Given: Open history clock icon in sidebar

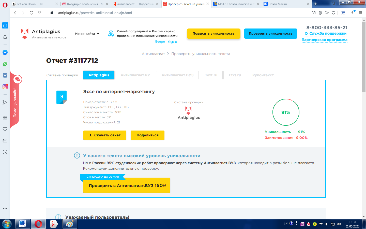Looking at the screenshot, I should point(5,152).
